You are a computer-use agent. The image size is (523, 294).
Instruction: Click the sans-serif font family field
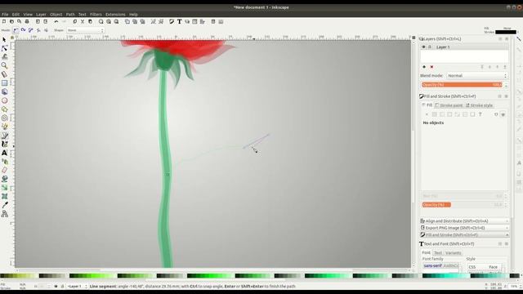click(x=441, y=266)
